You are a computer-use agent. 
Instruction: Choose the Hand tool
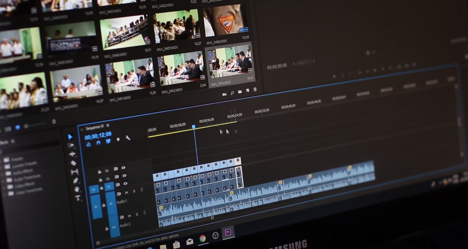coord(76,189)
